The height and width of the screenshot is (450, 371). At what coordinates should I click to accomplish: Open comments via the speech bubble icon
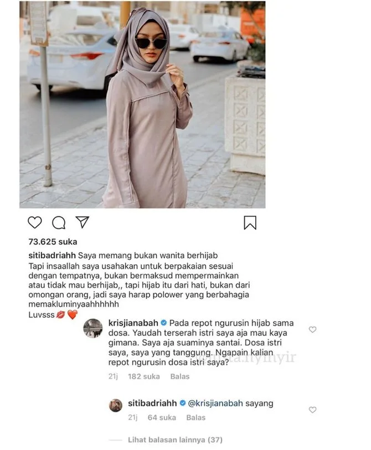pos(59,223)
